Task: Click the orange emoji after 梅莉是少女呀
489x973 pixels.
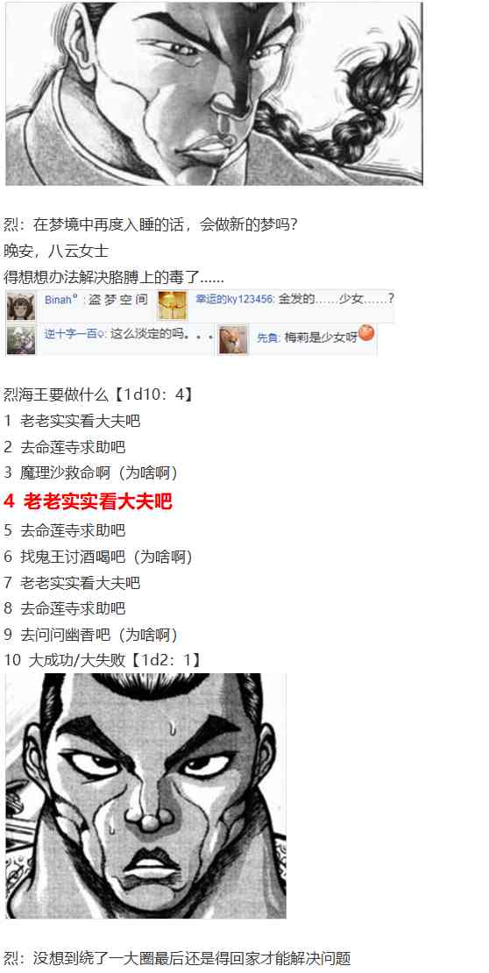Action: 366,334
